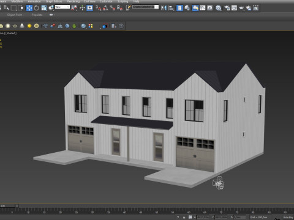Toggle the Angle Snap icon

pos(105,8)
